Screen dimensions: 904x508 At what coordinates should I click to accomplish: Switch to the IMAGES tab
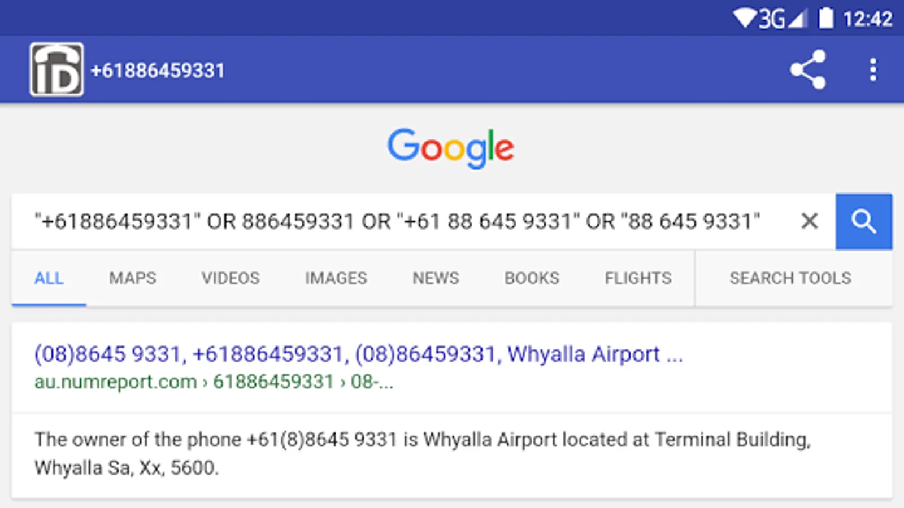(336, 278)
